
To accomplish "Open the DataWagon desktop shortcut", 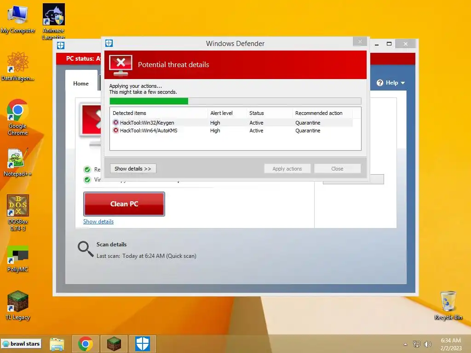I will [18, 66].
